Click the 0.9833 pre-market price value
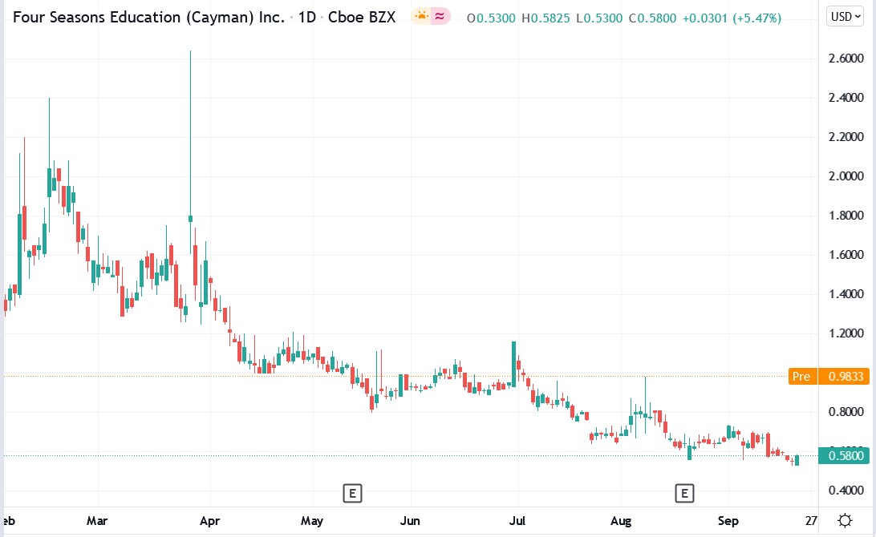 [846, 376]
